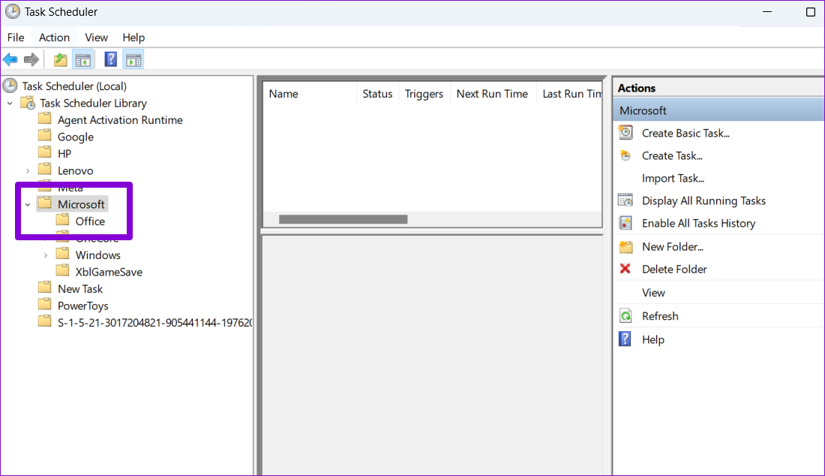Click the green Refresh icon
Image resolution: width=825 pixels, height=476 pixels.
click(625, 316)
